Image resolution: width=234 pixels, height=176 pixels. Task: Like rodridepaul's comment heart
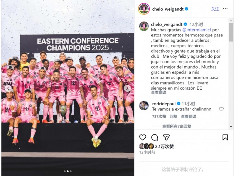tap(221, 109)
